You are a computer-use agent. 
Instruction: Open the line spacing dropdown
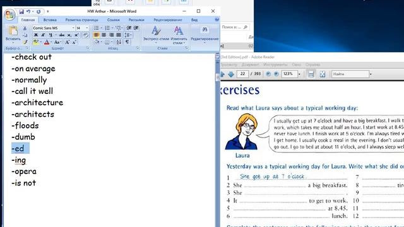pyautogui.click(x=128, y=35)
